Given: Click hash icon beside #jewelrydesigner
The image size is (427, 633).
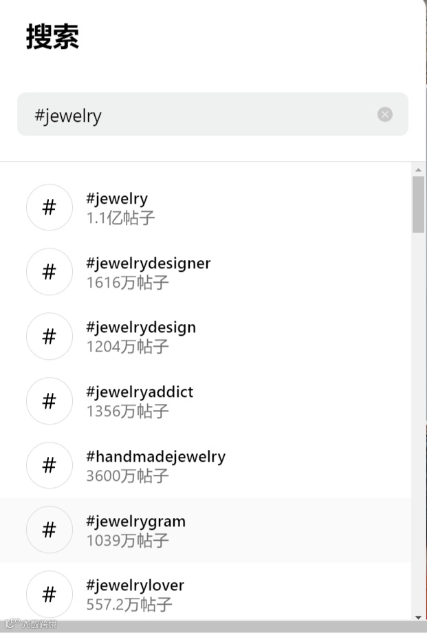Looking at the screenshot, I should coord(49,272).
